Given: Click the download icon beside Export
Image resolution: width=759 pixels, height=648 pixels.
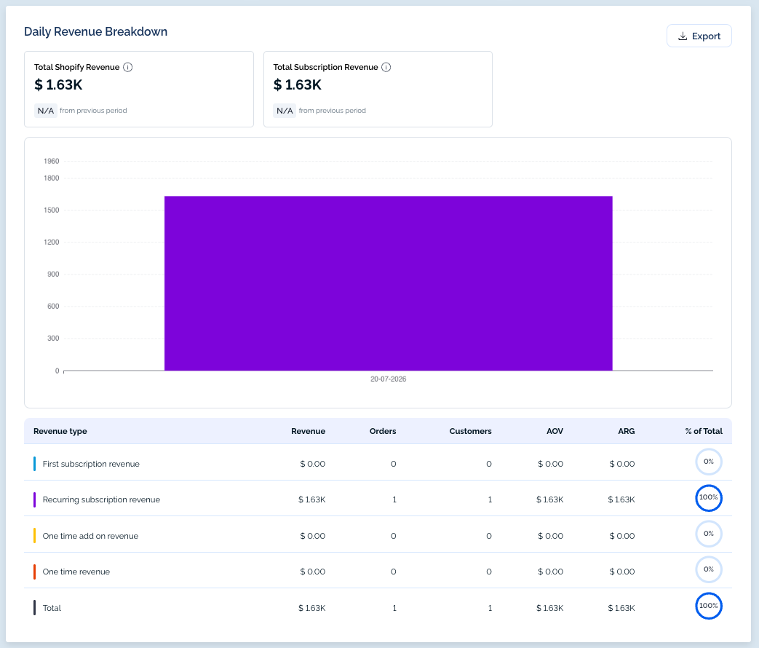Looking at the screenshot, I should coord(683,36).
